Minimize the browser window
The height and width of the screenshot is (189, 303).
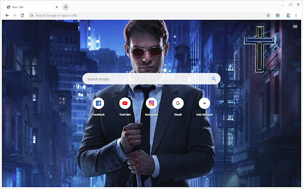tap(283, 5)
